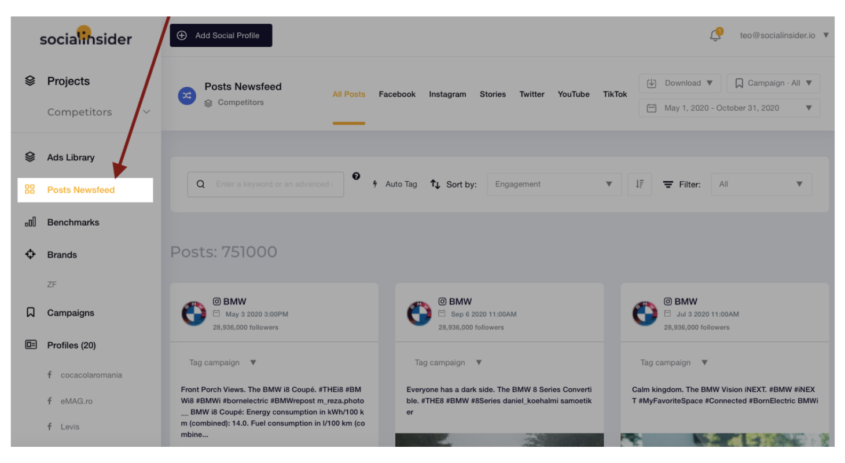Click the Projects heading in the sidebar

pos(68,81)
